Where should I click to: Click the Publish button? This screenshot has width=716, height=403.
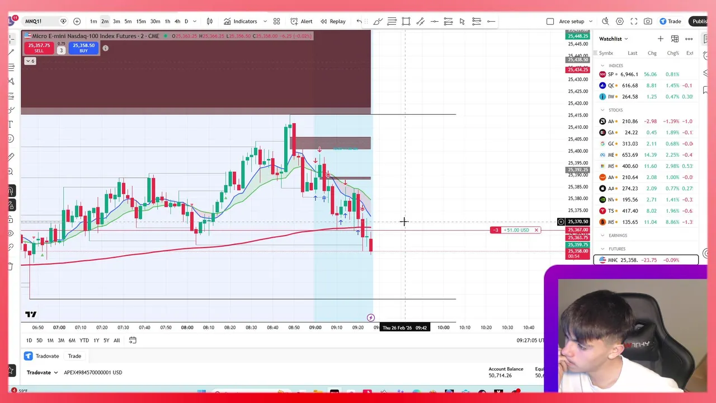pyautogui.click(x=699, y=21)
